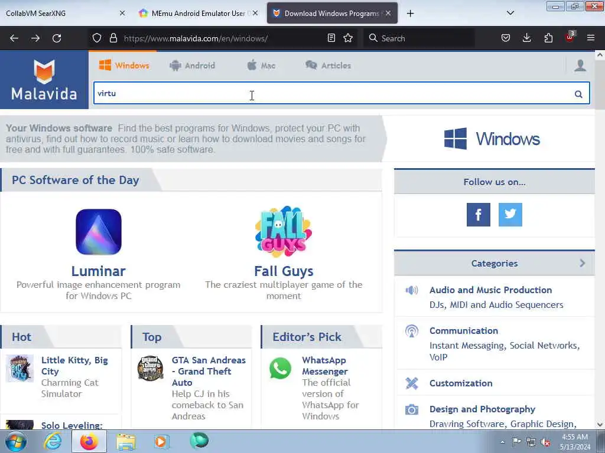
Task: Click the search magnifier in Malavida box
Action: click(578, 94)
